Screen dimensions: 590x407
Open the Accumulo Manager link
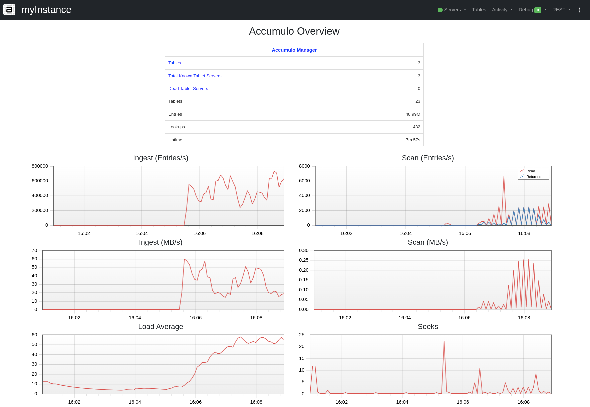coord(294,50)
